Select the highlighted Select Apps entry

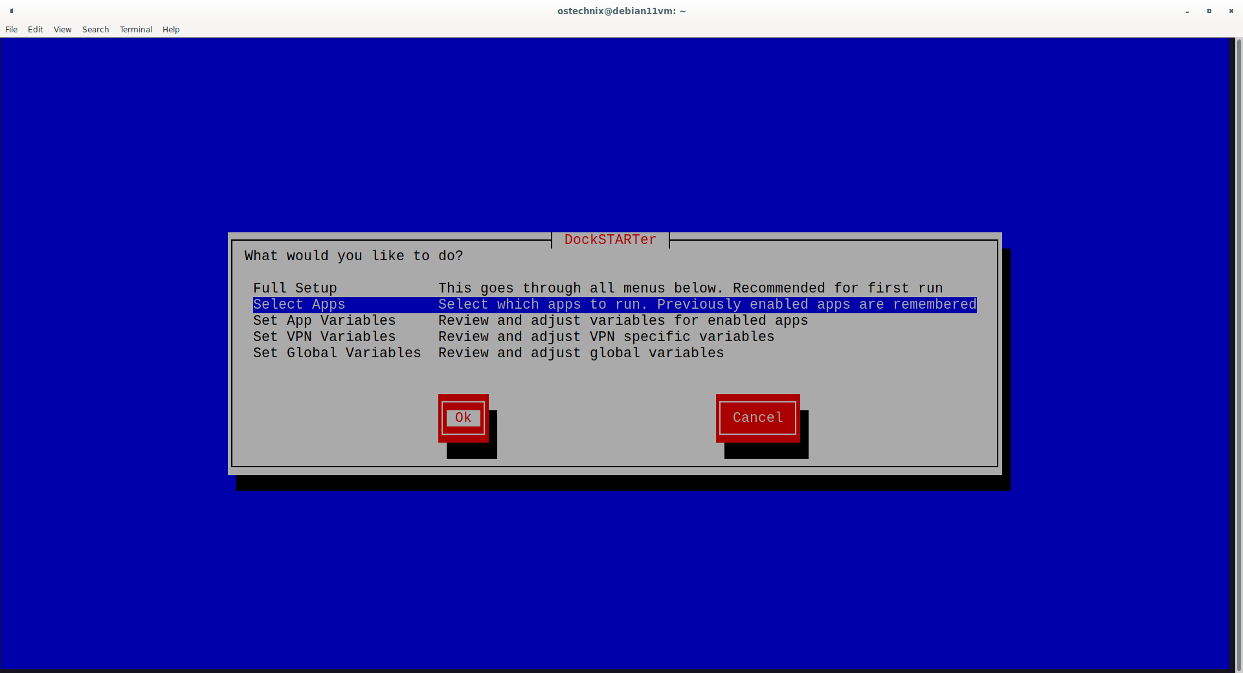point(615,305)
